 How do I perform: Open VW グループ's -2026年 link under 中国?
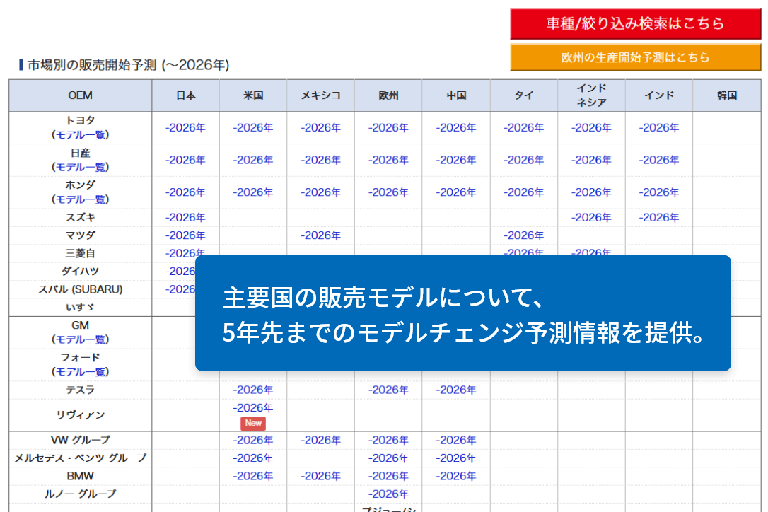tap(456, 441)
